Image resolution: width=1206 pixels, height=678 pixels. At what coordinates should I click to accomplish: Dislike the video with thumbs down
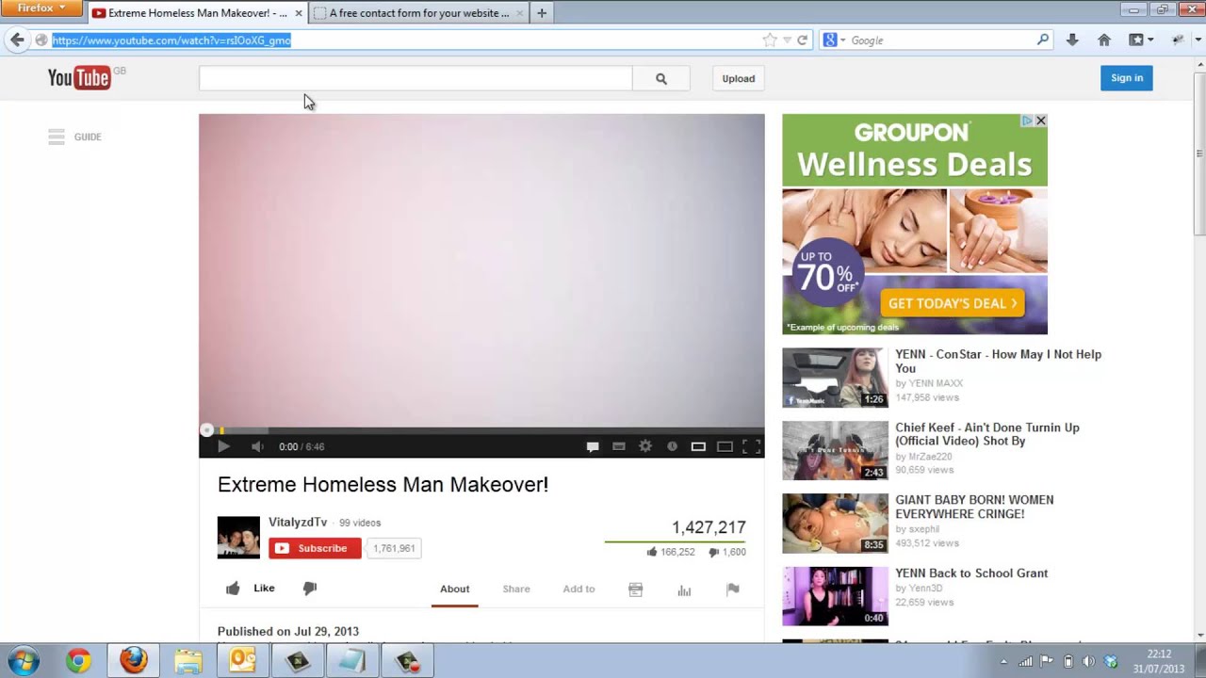coord(310,589)
